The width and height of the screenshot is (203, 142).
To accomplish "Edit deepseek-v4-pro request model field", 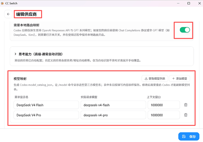I will pos(113,115).
